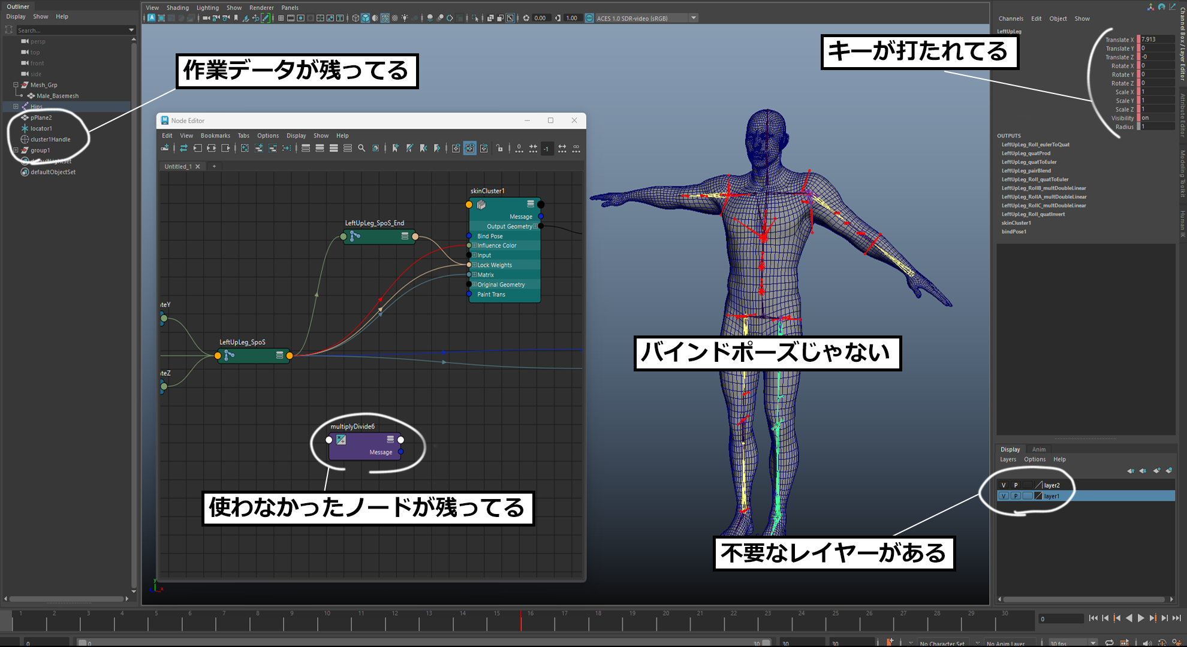Image resolution: width=1187 pixels, height=647 pixels.
Task: Click the input and output connections icon
Action: 212,148
